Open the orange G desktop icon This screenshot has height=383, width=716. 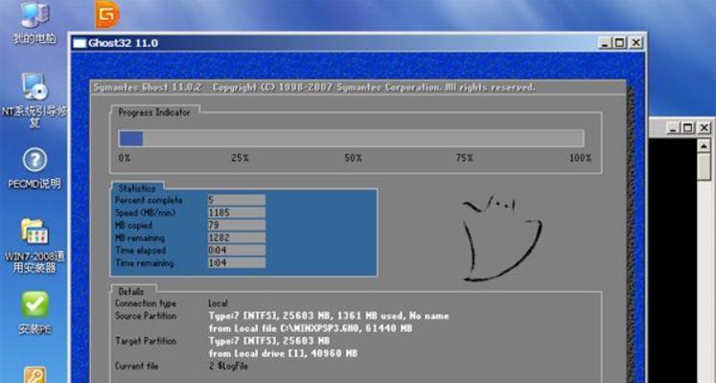(x=106, y=14)
